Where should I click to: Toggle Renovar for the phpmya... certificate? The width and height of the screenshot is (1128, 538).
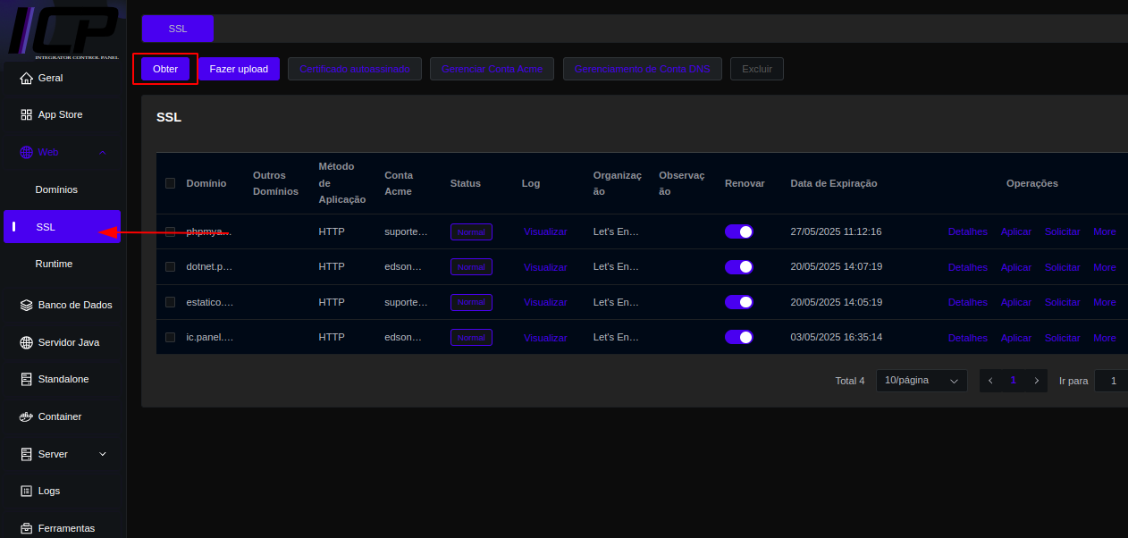point(739,232)
